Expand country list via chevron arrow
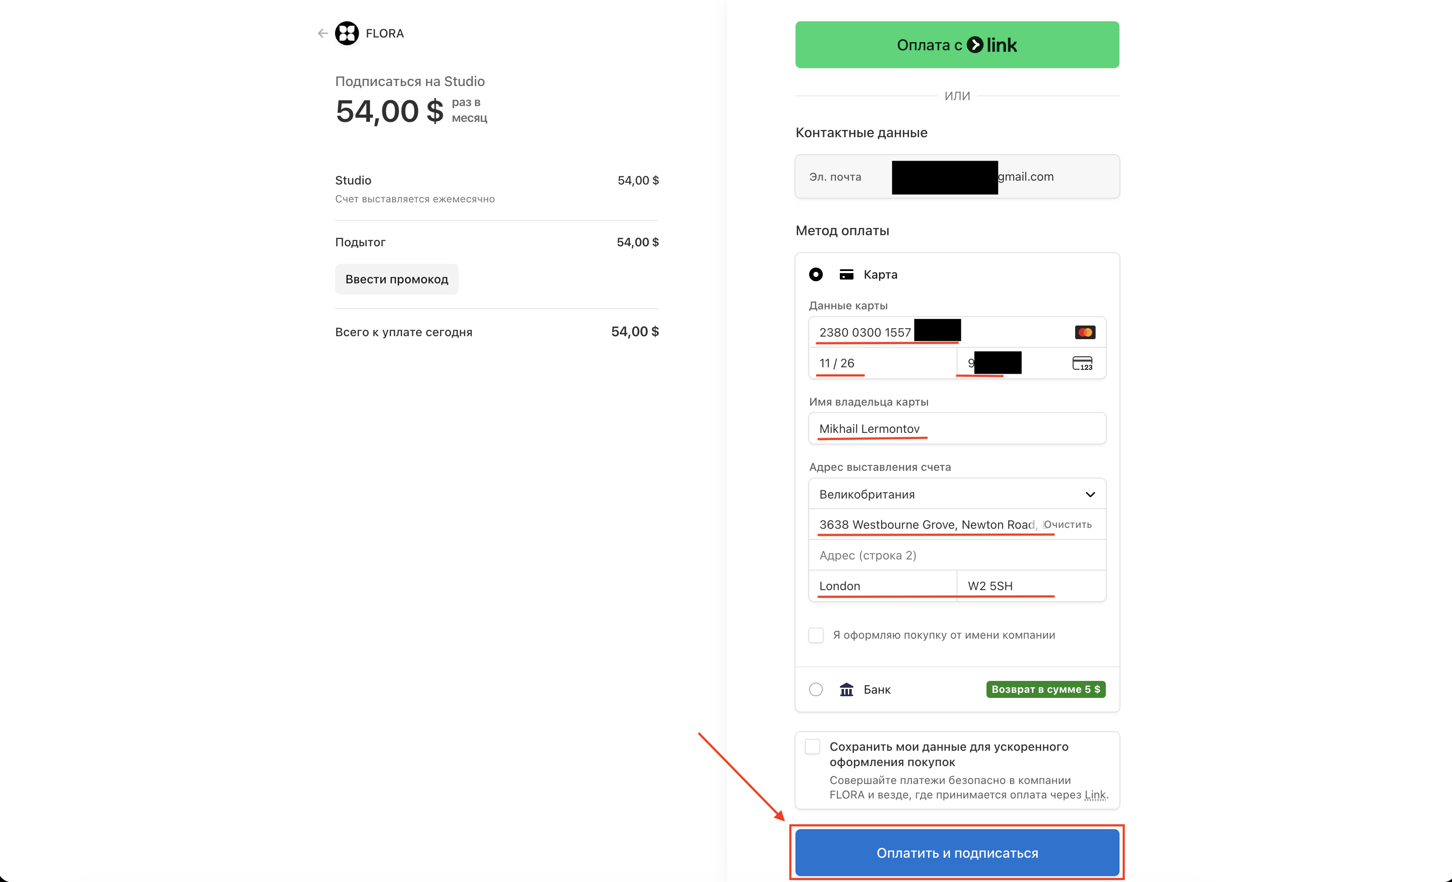The width and height of the screenshot is (1452, 882). point(1090,494)
